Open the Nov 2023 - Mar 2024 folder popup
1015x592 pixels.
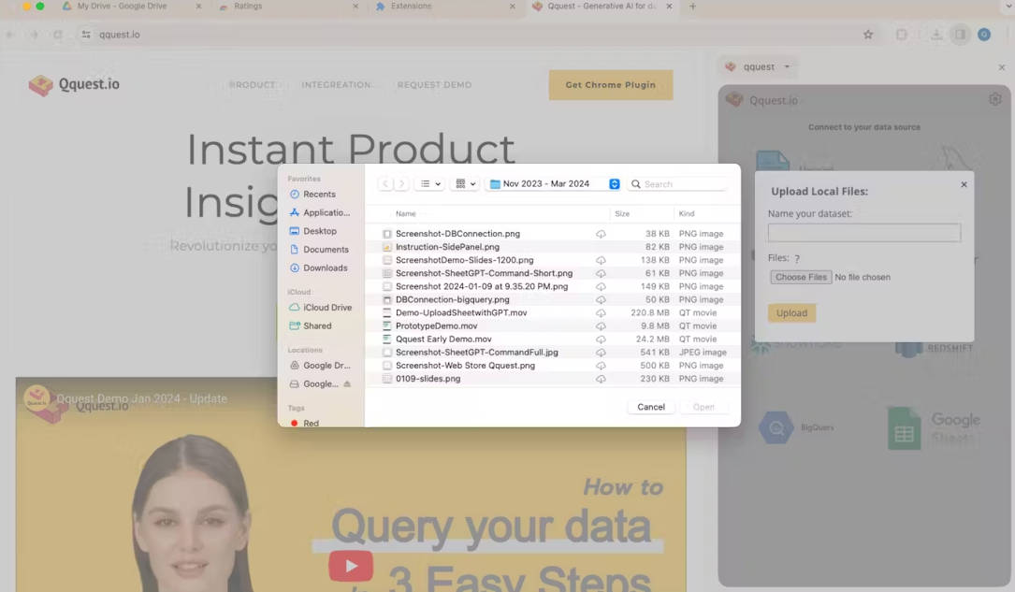point(554,184)
